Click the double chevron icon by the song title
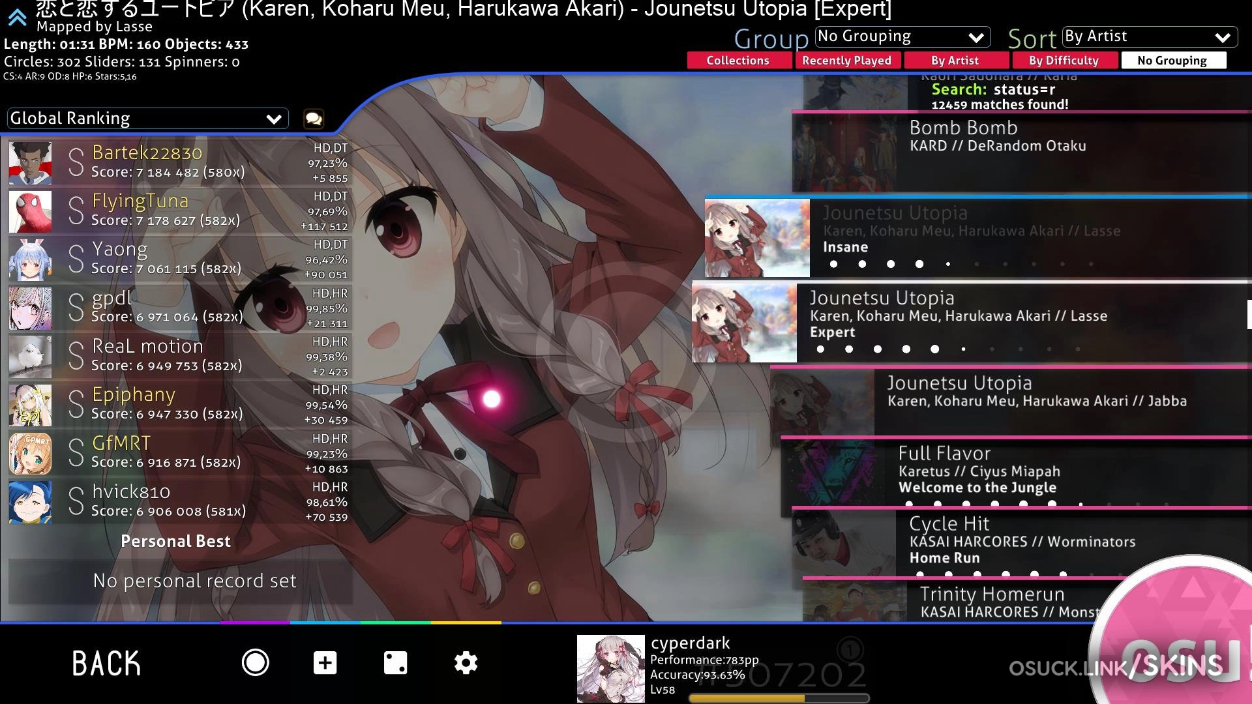This screenshot has height=704, width=1252. coord(17,18)
